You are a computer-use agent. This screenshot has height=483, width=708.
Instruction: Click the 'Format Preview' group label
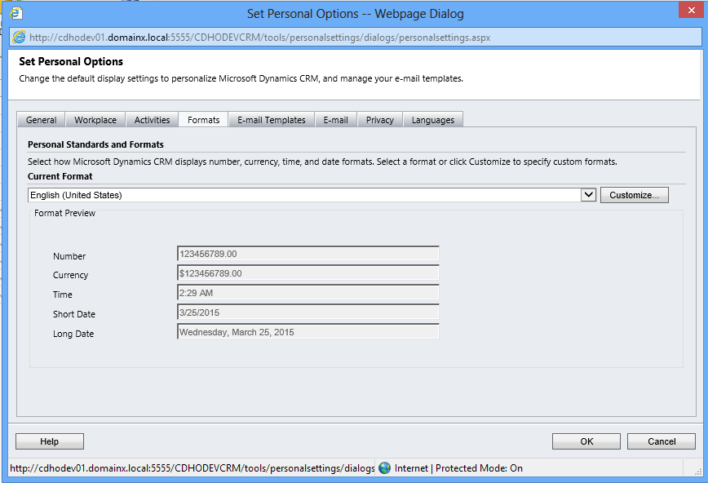pos(64,213)
